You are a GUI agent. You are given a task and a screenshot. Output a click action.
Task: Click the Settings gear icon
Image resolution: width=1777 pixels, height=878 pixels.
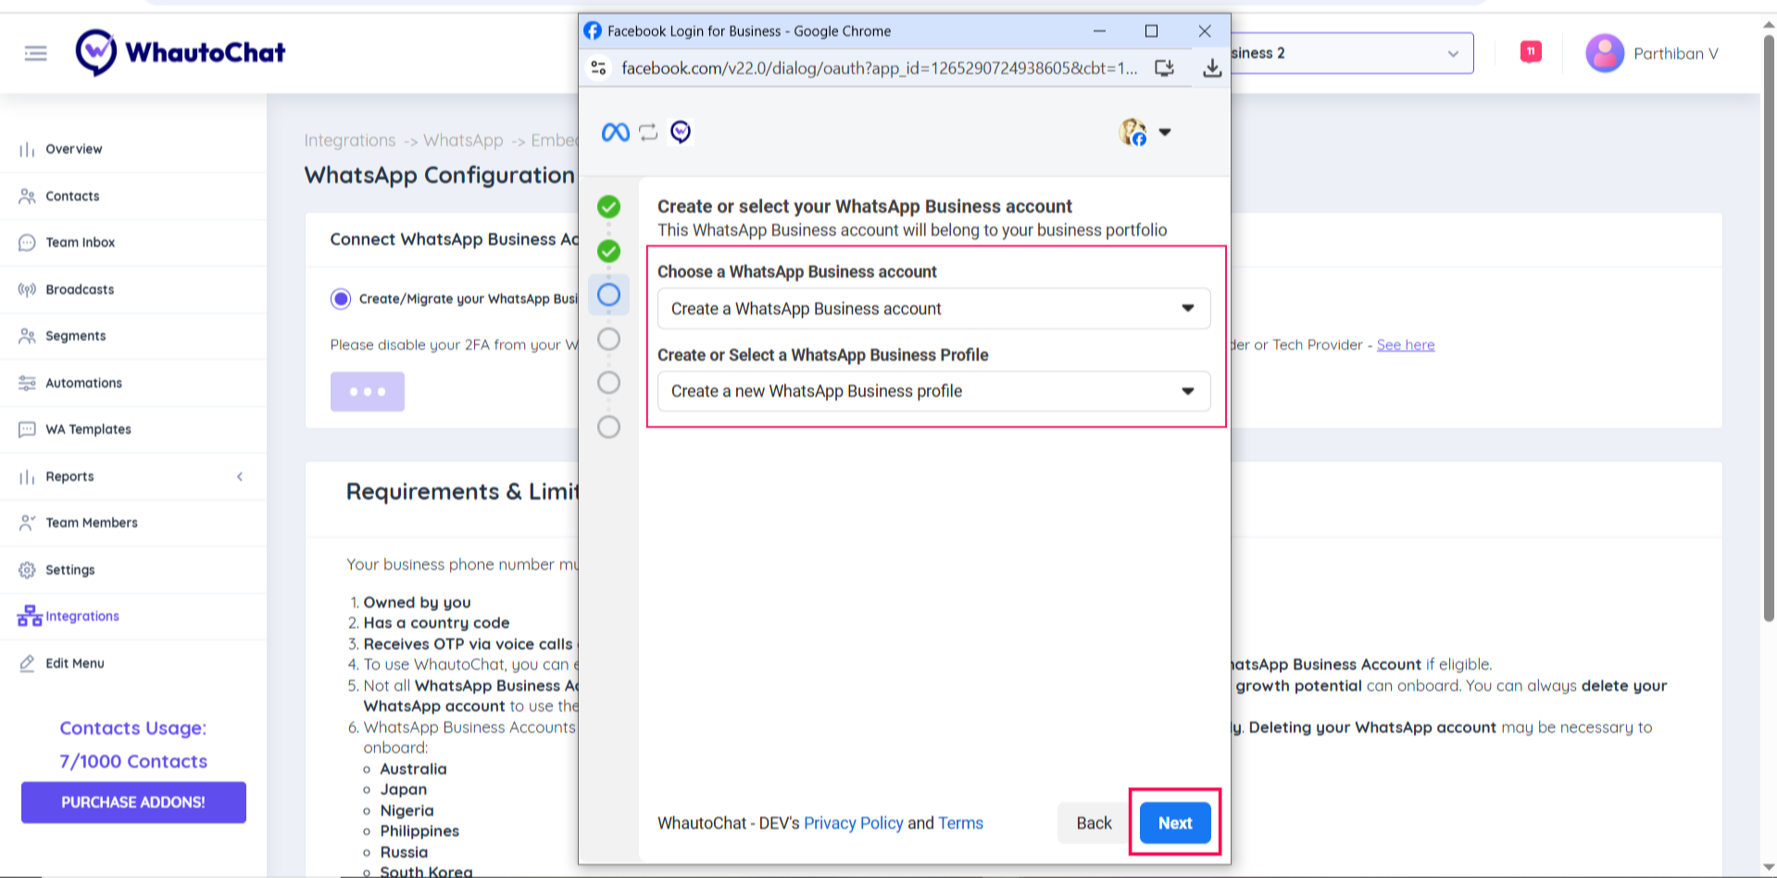pyautogui.click(x=27, y=570)
